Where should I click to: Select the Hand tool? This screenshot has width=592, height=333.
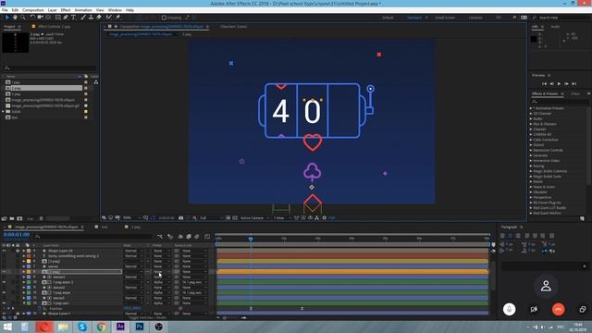[15, 18]
